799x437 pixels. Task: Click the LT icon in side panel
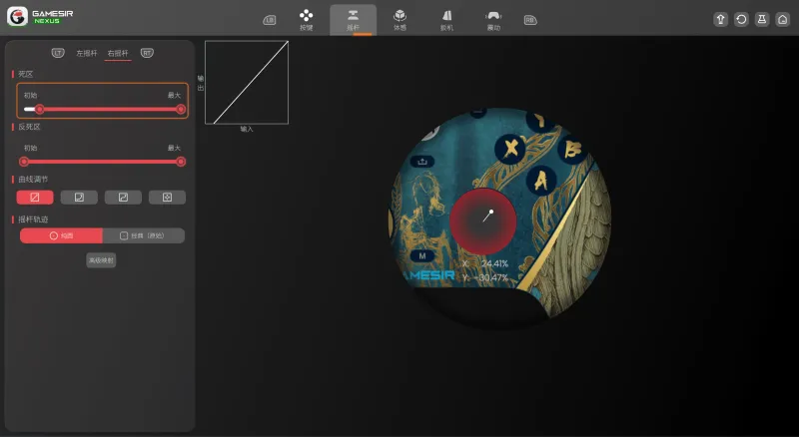(58, 53)
